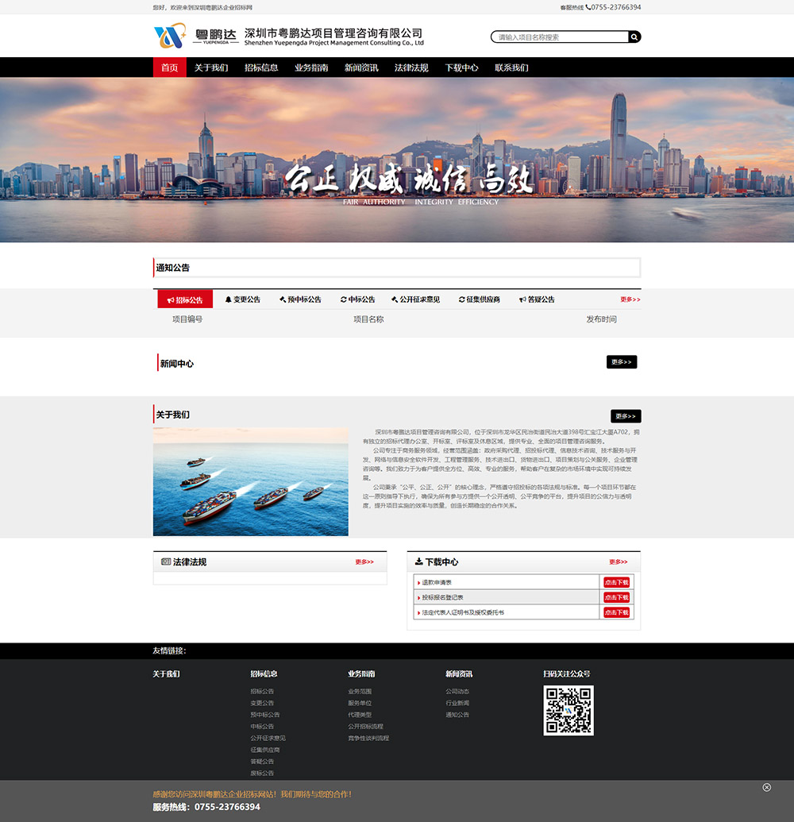Switch to the 变更公告 notice tab
The image size is (794, 822).
pyautogui.click(x=243, y=299)
